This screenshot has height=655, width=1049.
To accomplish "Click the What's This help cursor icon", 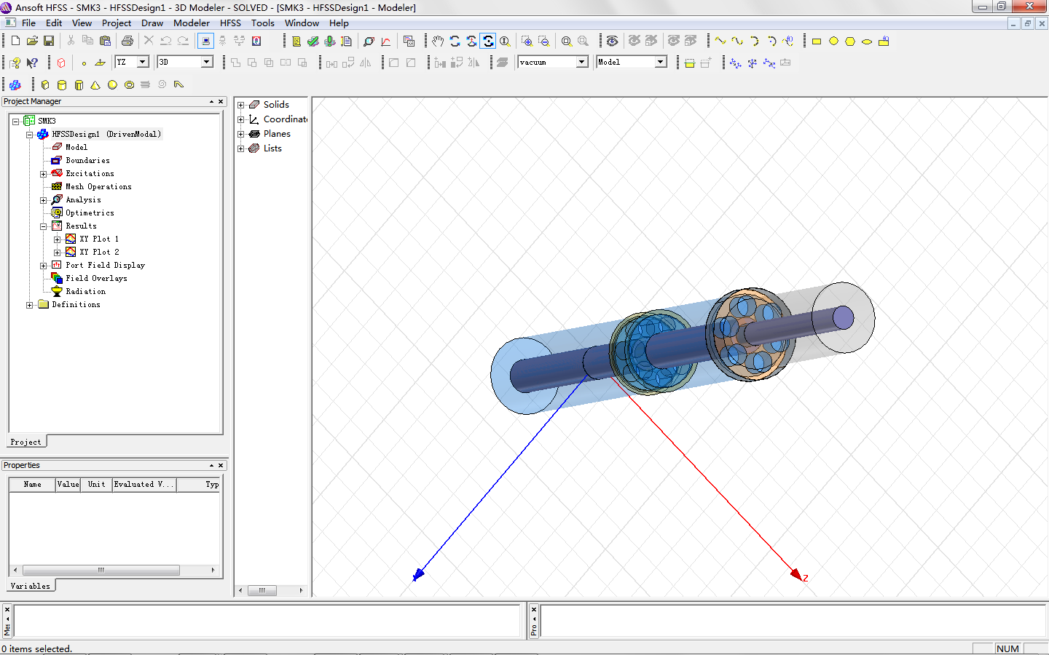I will 32,63.
